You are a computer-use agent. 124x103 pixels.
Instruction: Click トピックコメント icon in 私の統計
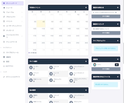pos(71,96)
